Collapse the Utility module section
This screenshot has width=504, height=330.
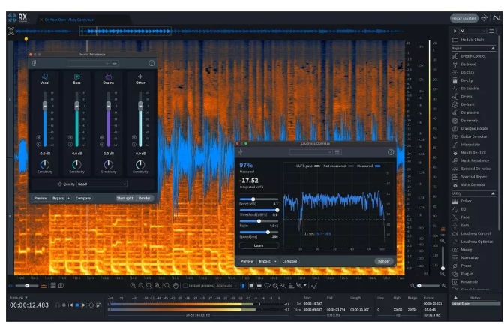point(493,193)
